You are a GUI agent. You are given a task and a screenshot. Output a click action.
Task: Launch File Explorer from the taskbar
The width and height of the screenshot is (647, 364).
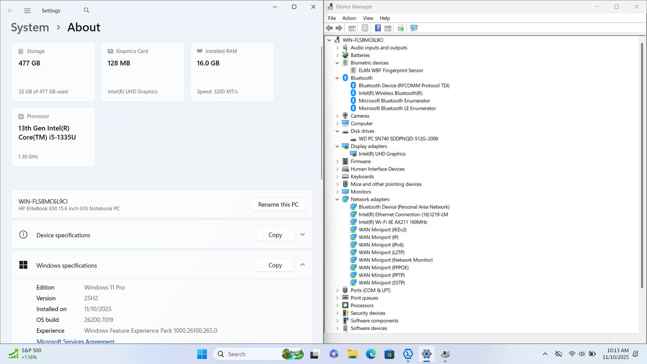pyautogui.click(x=352, y=354)
